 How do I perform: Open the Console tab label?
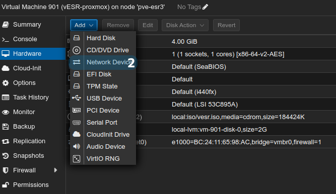click(x=25, y=39)
